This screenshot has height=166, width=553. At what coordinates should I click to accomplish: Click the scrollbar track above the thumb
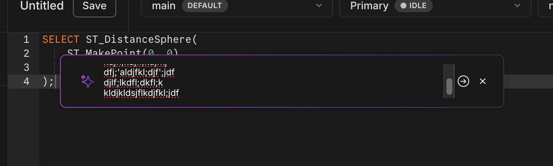pyautogui.click(x=449, y=71)
